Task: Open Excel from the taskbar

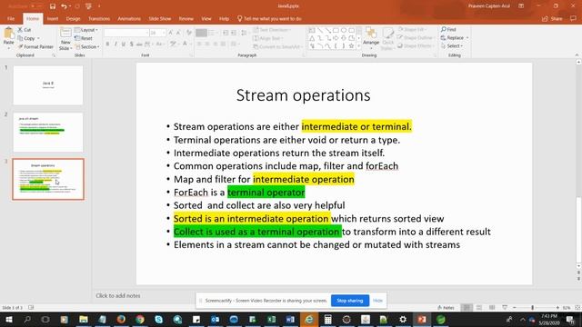Action: point(271,319)
